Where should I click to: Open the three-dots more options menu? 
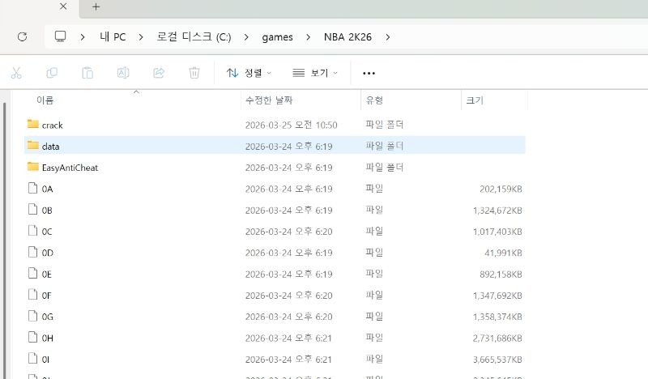pyautogui.click(x=369, y=73)
